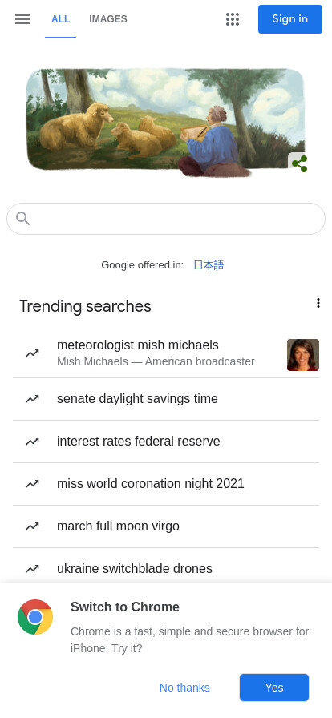Click the Sign in button
Screen dimensions: 332x718
[x=290, y=19]
